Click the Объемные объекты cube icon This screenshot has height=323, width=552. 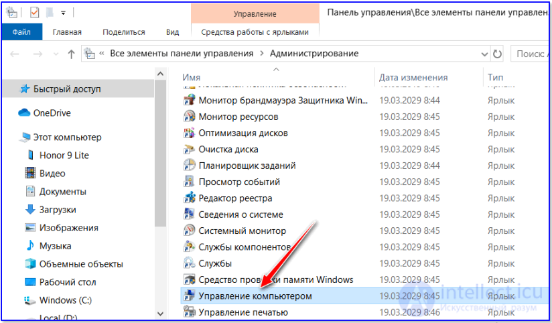click(x=31, y=264)
